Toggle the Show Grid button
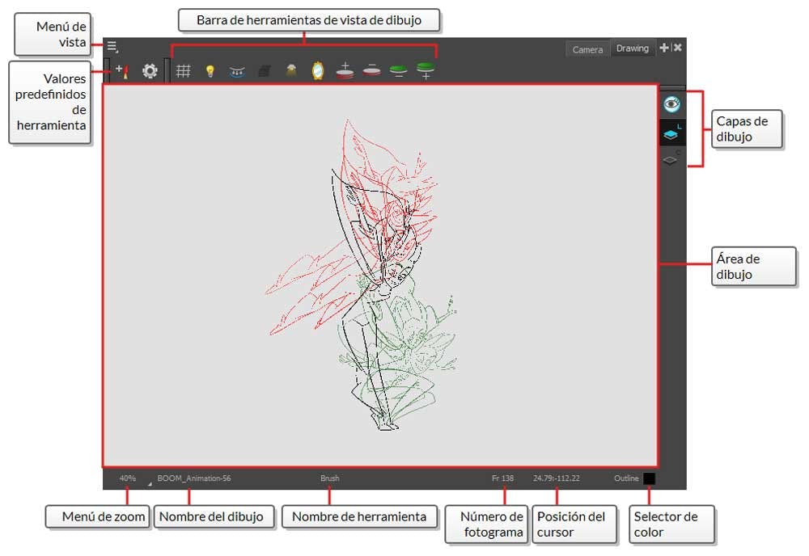This screenshot has height=556, width=809. click(184, 71)
